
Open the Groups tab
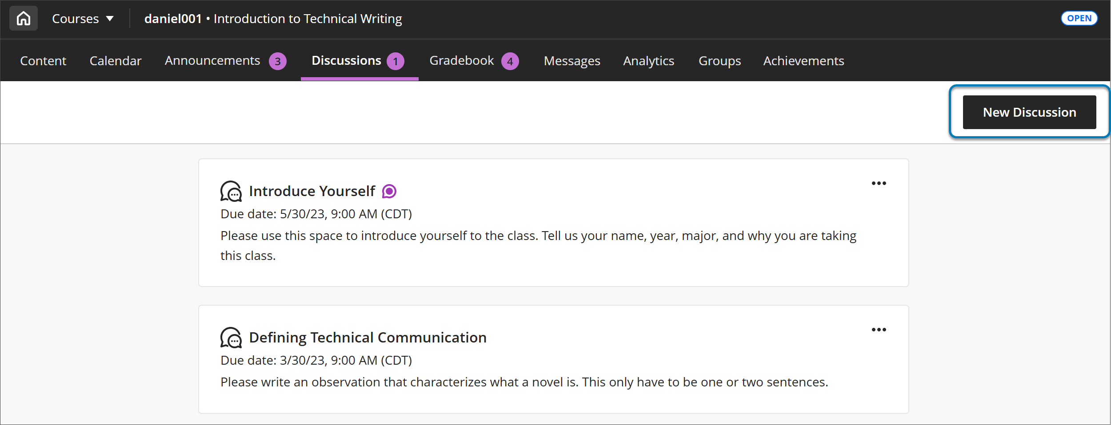[719, 61]
